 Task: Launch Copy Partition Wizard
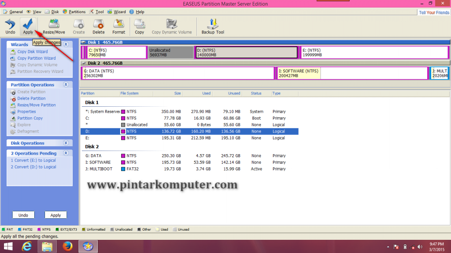click(33, 58)
